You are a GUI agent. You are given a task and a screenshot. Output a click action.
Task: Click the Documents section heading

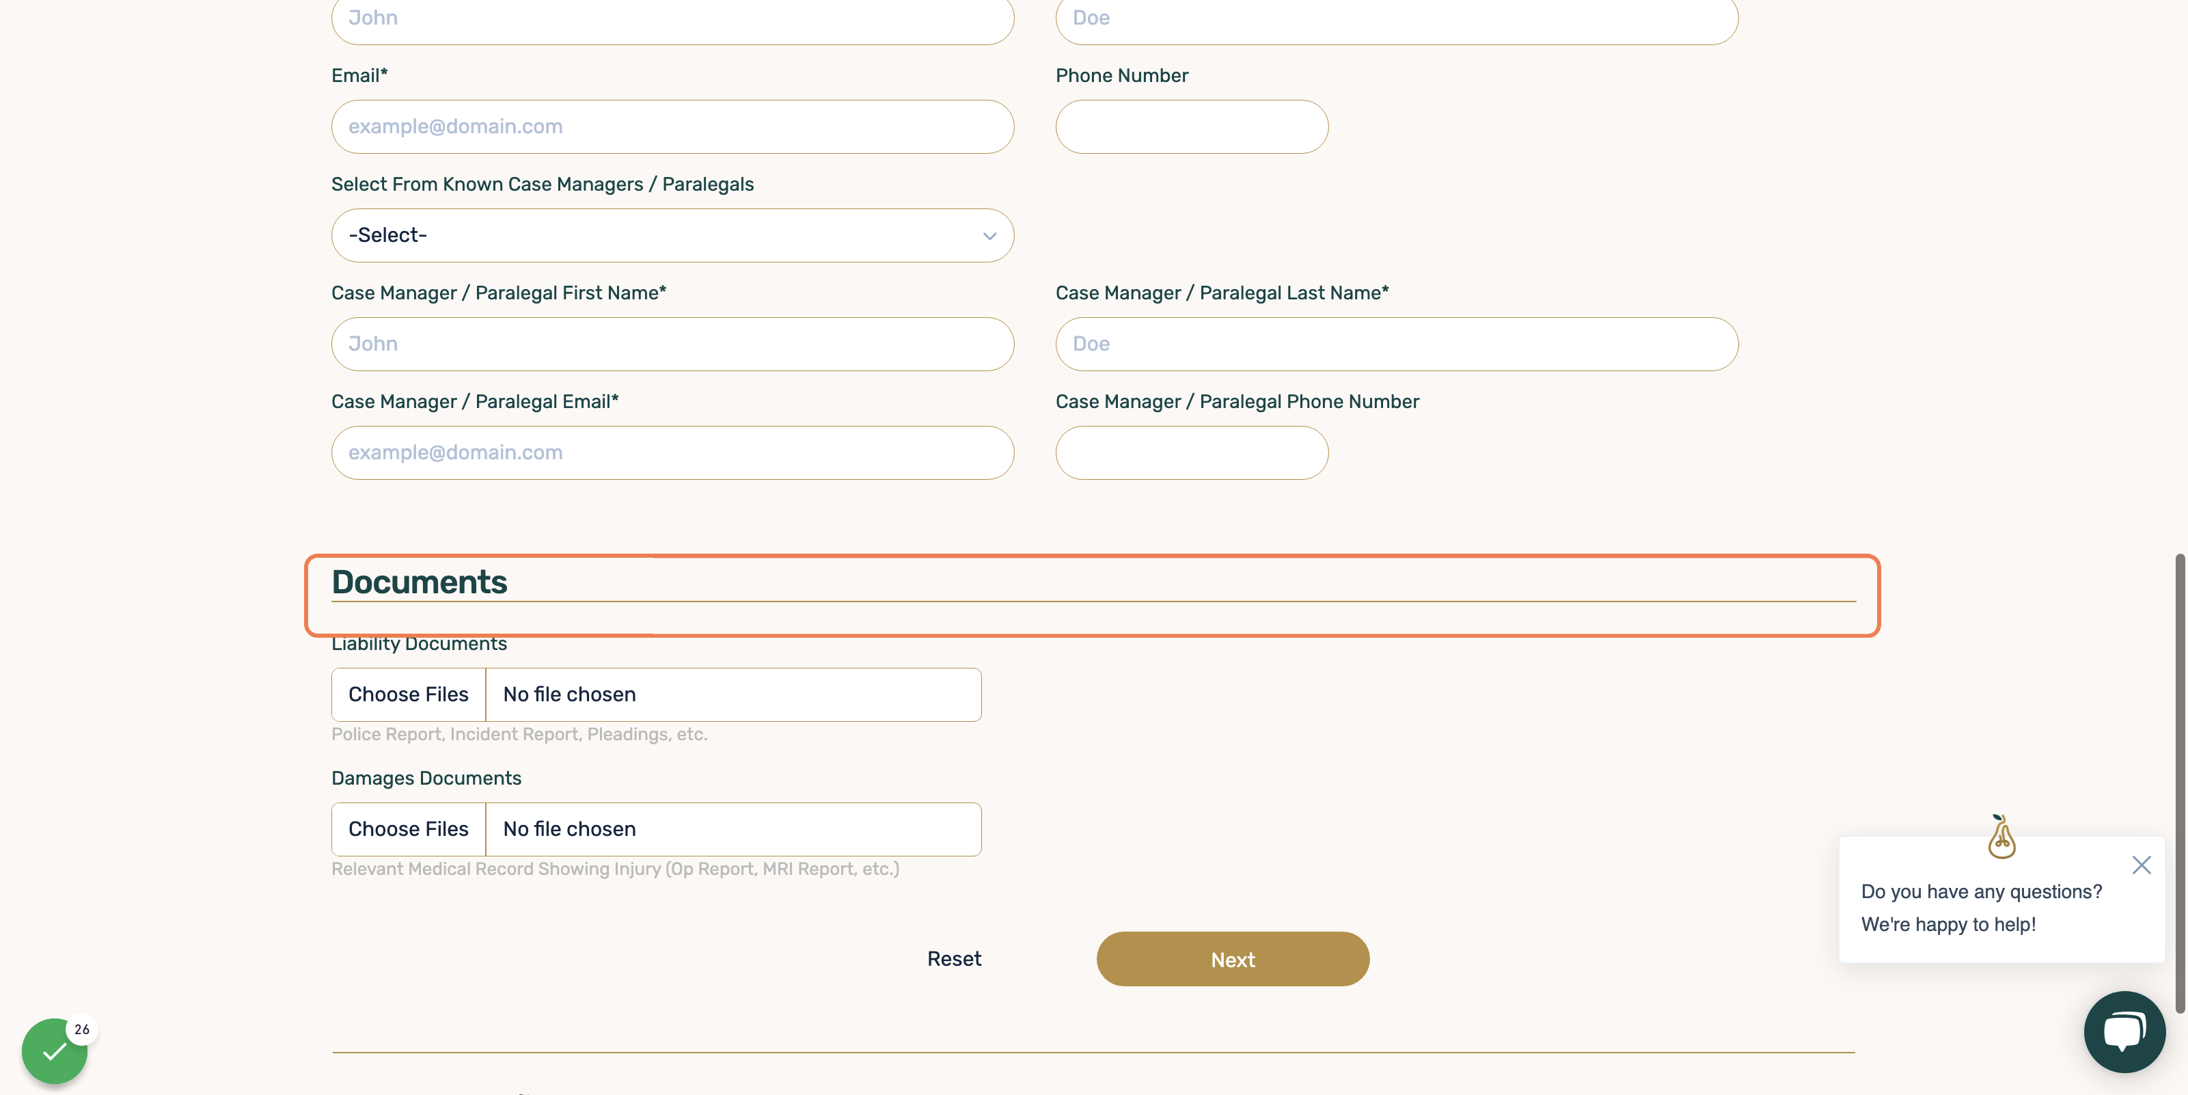[x=419, y=582]
